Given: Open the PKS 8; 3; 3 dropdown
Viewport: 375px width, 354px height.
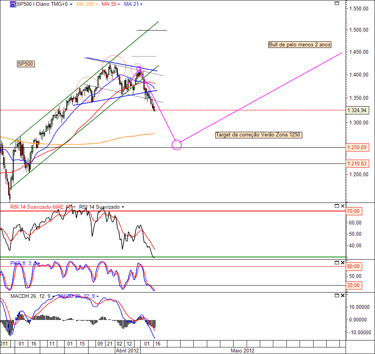Looking at the screenshot, I should (39, 264).
